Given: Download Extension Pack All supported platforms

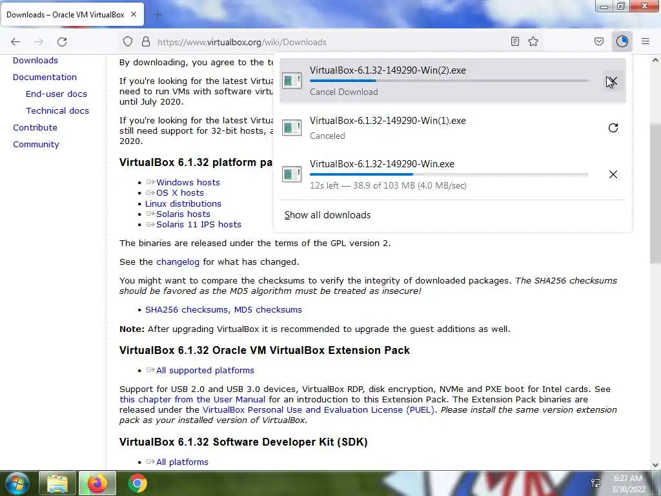Looking at the screenshot, I should pyautogui.click(x=205, y=370).
